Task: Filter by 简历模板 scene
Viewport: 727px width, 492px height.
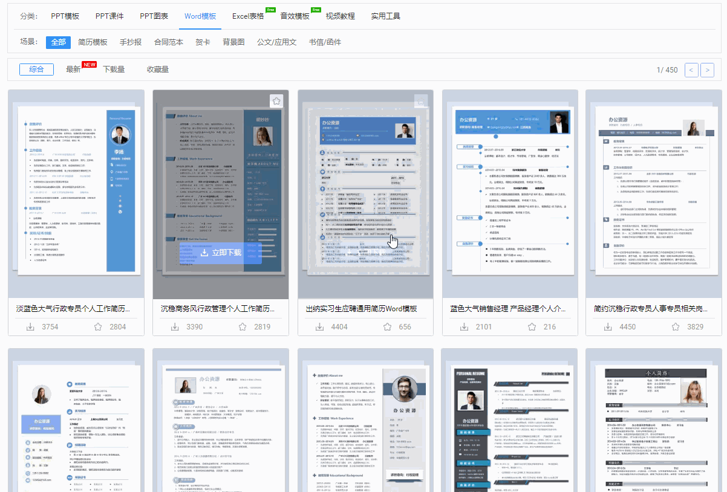Action: [91, 42]
